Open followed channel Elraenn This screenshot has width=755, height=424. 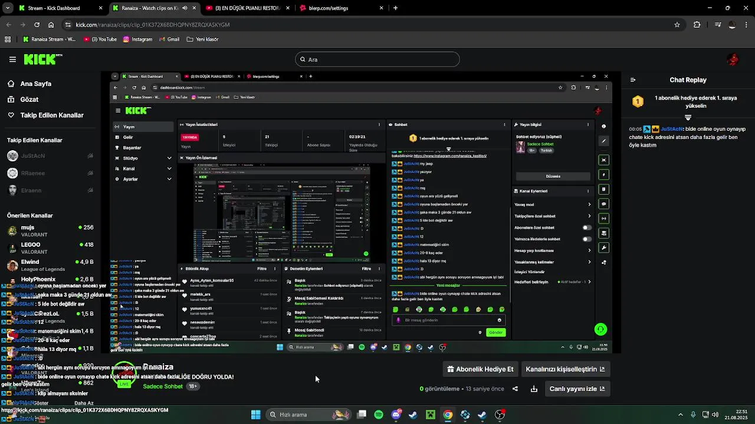pos(50,190)
